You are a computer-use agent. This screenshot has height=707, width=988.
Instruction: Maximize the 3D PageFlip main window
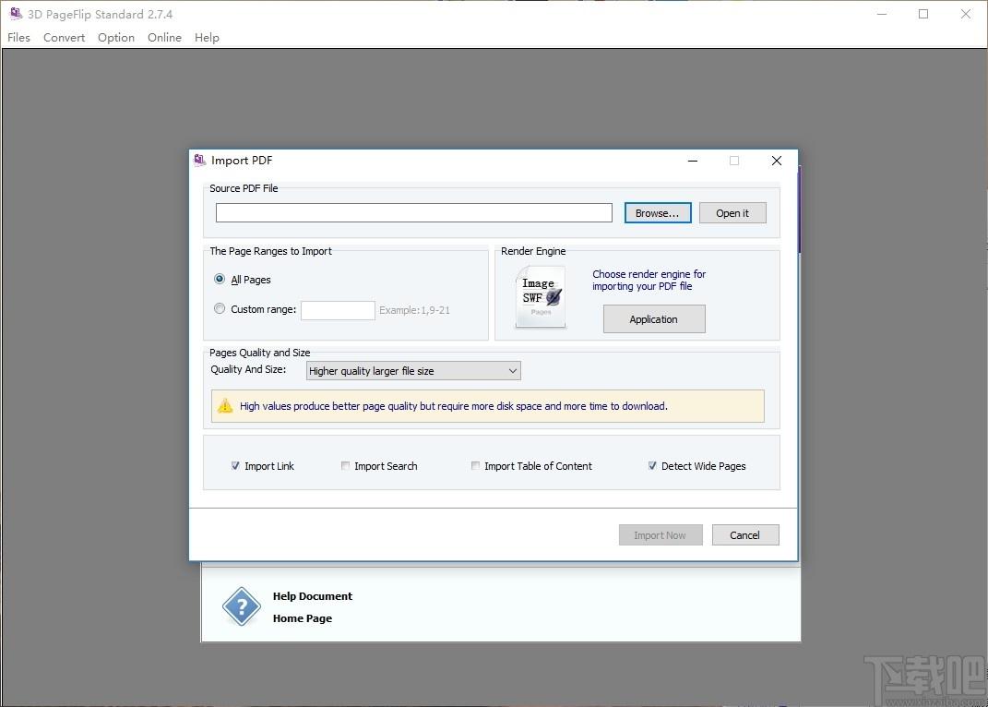(923, 14)
